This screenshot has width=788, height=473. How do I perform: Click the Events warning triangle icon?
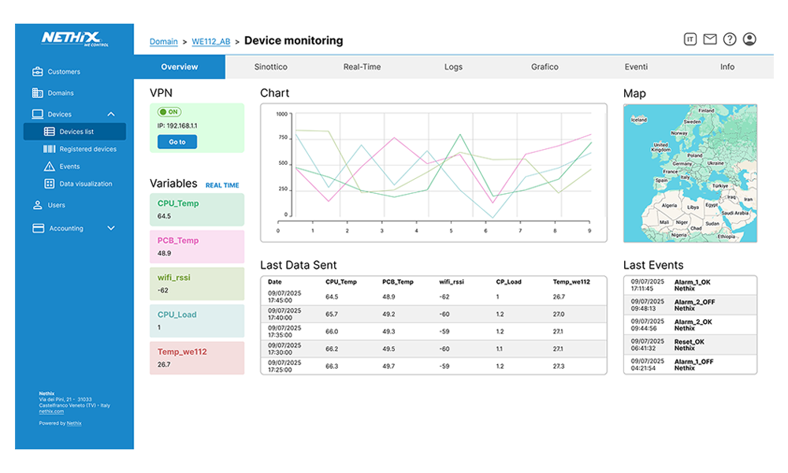pyautogui.click(x=49, y=166)
